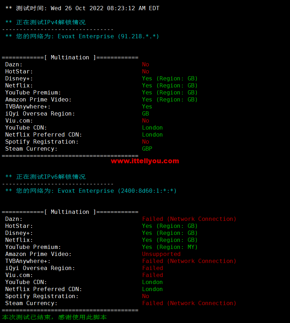Click the 'GB' iQyi Oversea Region value
290x323 pixels.
(145, 113)
